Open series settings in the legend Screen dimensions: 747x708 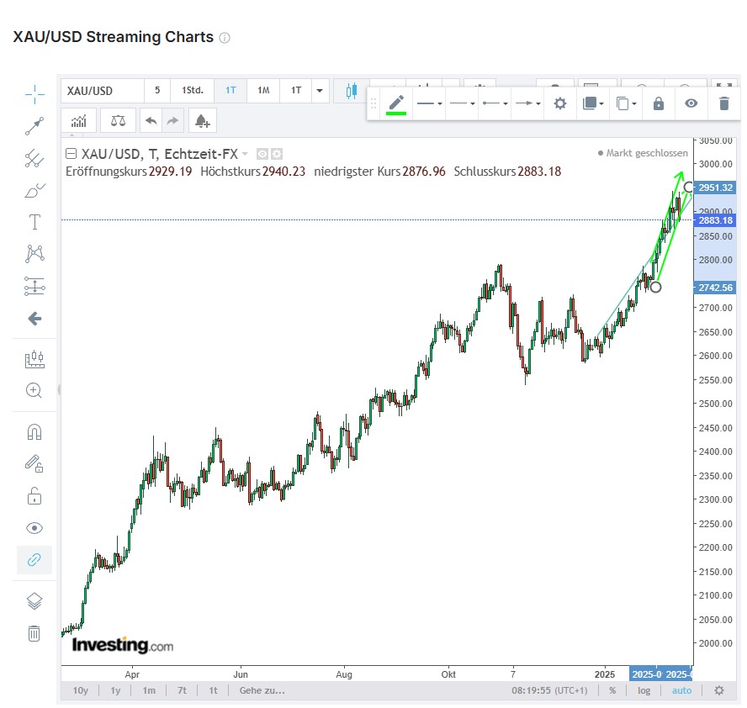(277, 154)
